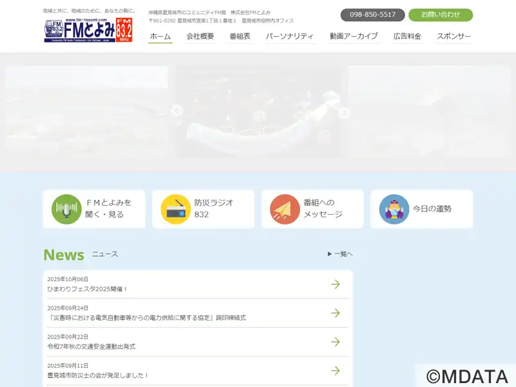Click the date 2025年10月06日

click(68, 279)
